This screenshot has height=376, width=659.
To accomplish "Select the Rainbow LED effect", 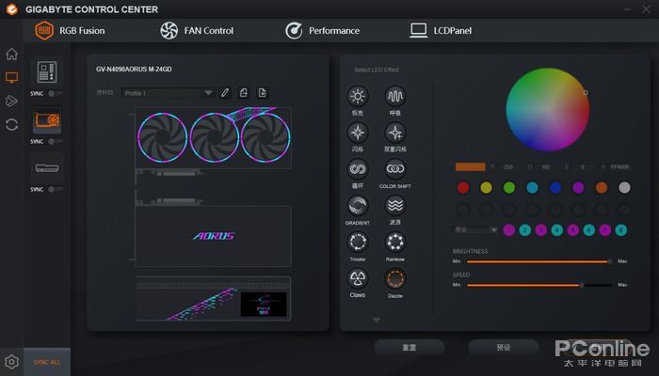I will 395,243.
